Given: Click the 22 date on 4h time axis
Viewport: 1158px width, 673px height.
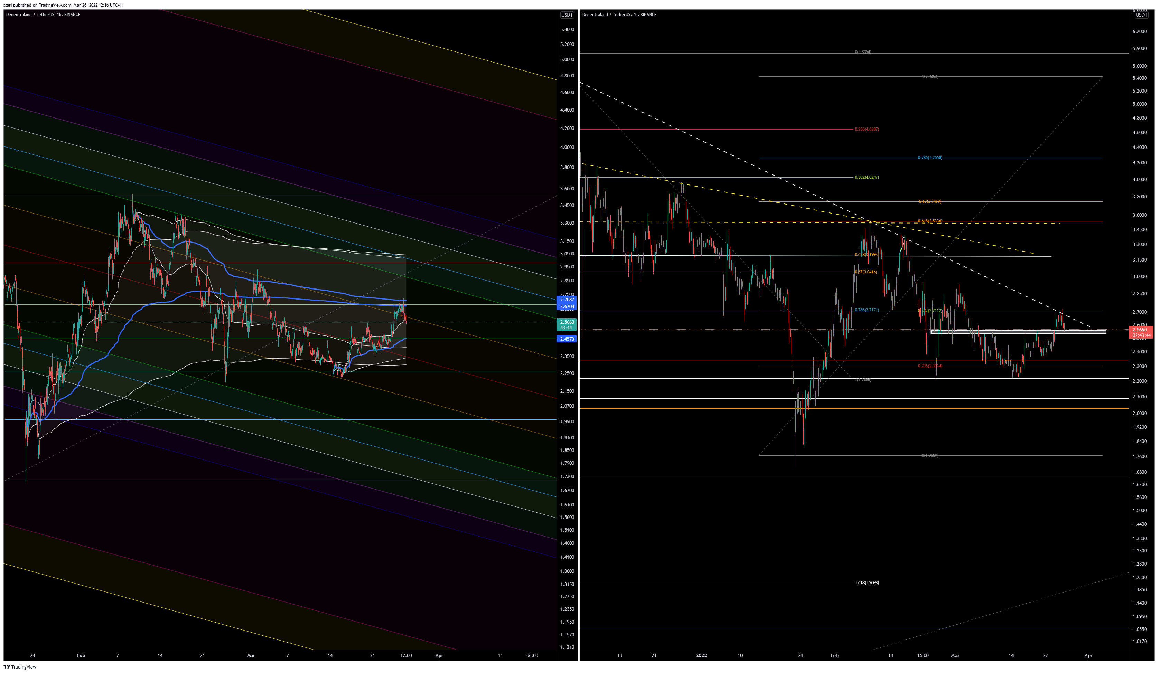Looking at the screenshot, I should coord(1045,655).
